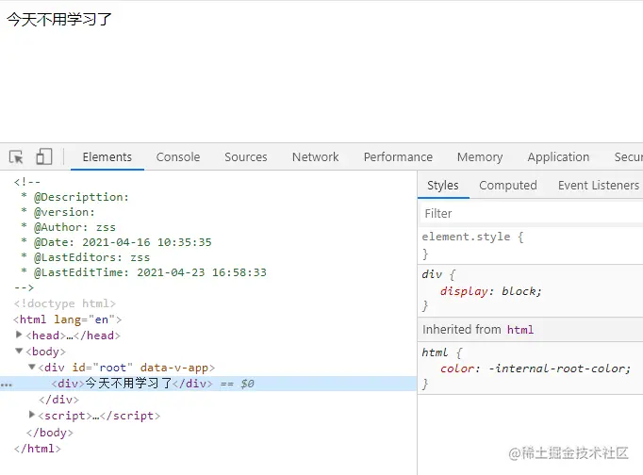This screenshot has width=643, height=475.
Task: Collapse the div id="root" node
Action: coord(32,367)
